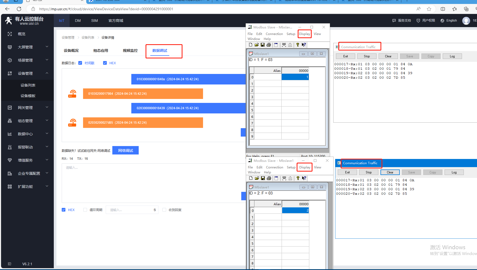Open the user avatar profile
The height and width of the screenshot is (270, 477).
(466, 21)
